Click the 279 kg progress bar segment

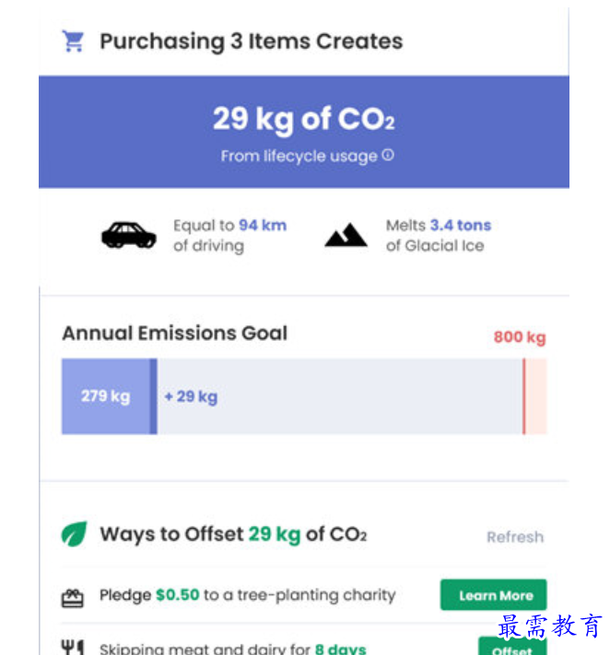106,396
